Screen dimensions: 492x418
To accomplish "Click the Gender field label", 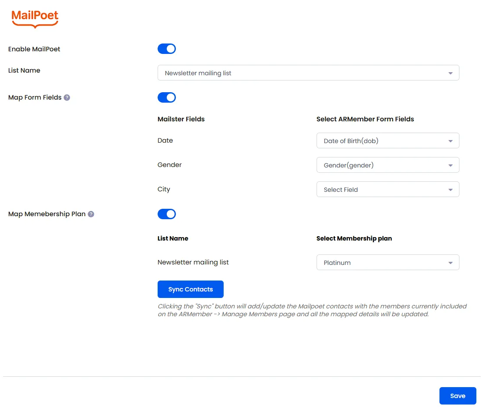I will coord(169,165).
